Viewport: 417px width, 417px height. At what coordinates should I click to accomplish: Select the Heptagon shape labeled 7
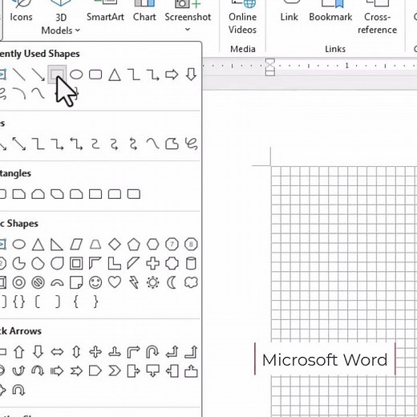coord(172,245)
